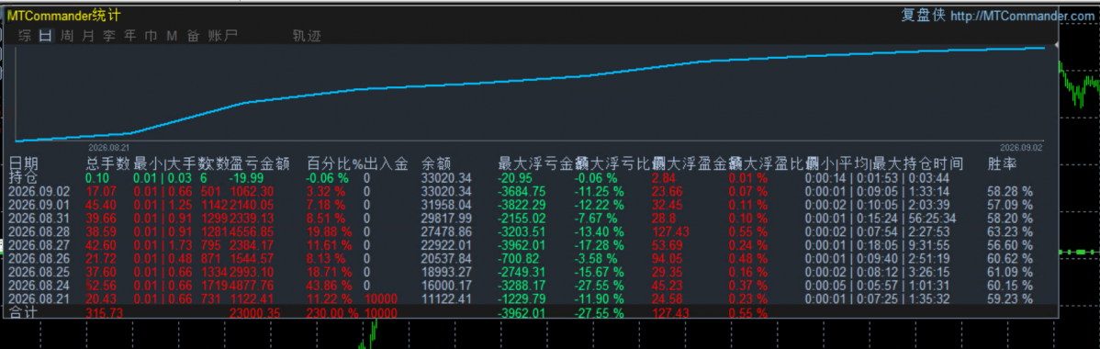
Task: Click the 合计 totals row label
Action: (x=24, y=312)
